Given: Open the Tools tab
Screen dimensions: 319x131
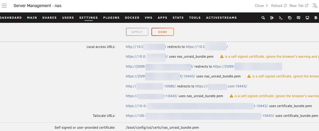Looking at the screenshot, I should [x=195, y=17].
